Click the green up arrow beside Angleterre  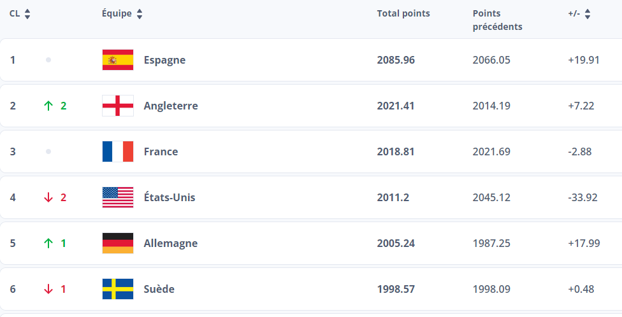click(x=48, y=106)
